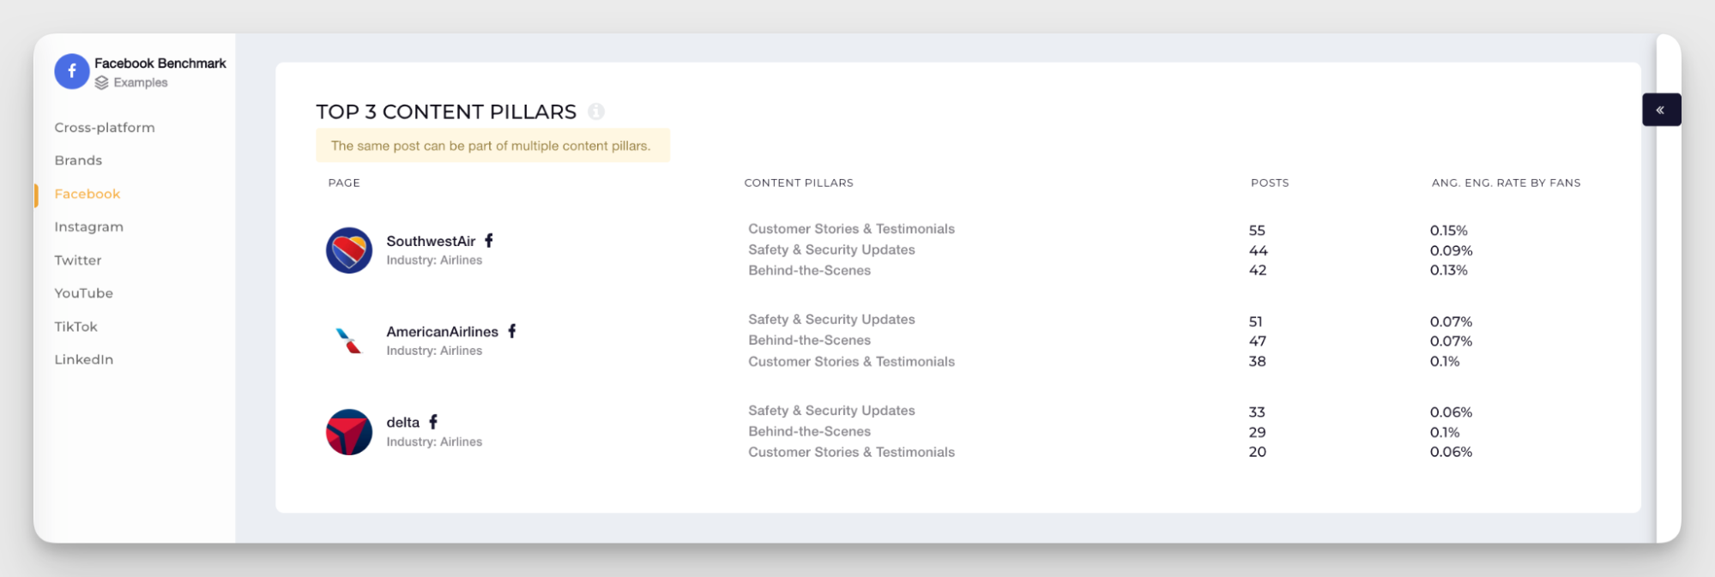Click Facebook icon next to AmericanAirlines
Image resolution: width=1715 pixels, height=577 pixels.
pos(512,331)
